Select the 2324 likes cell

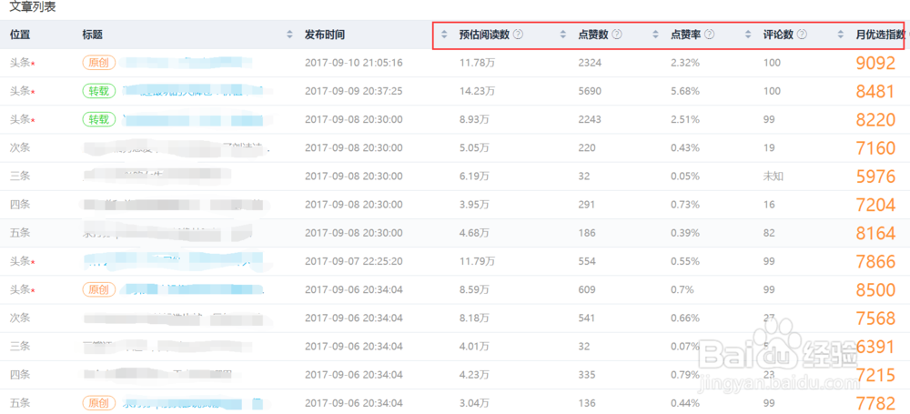[590, 63]
